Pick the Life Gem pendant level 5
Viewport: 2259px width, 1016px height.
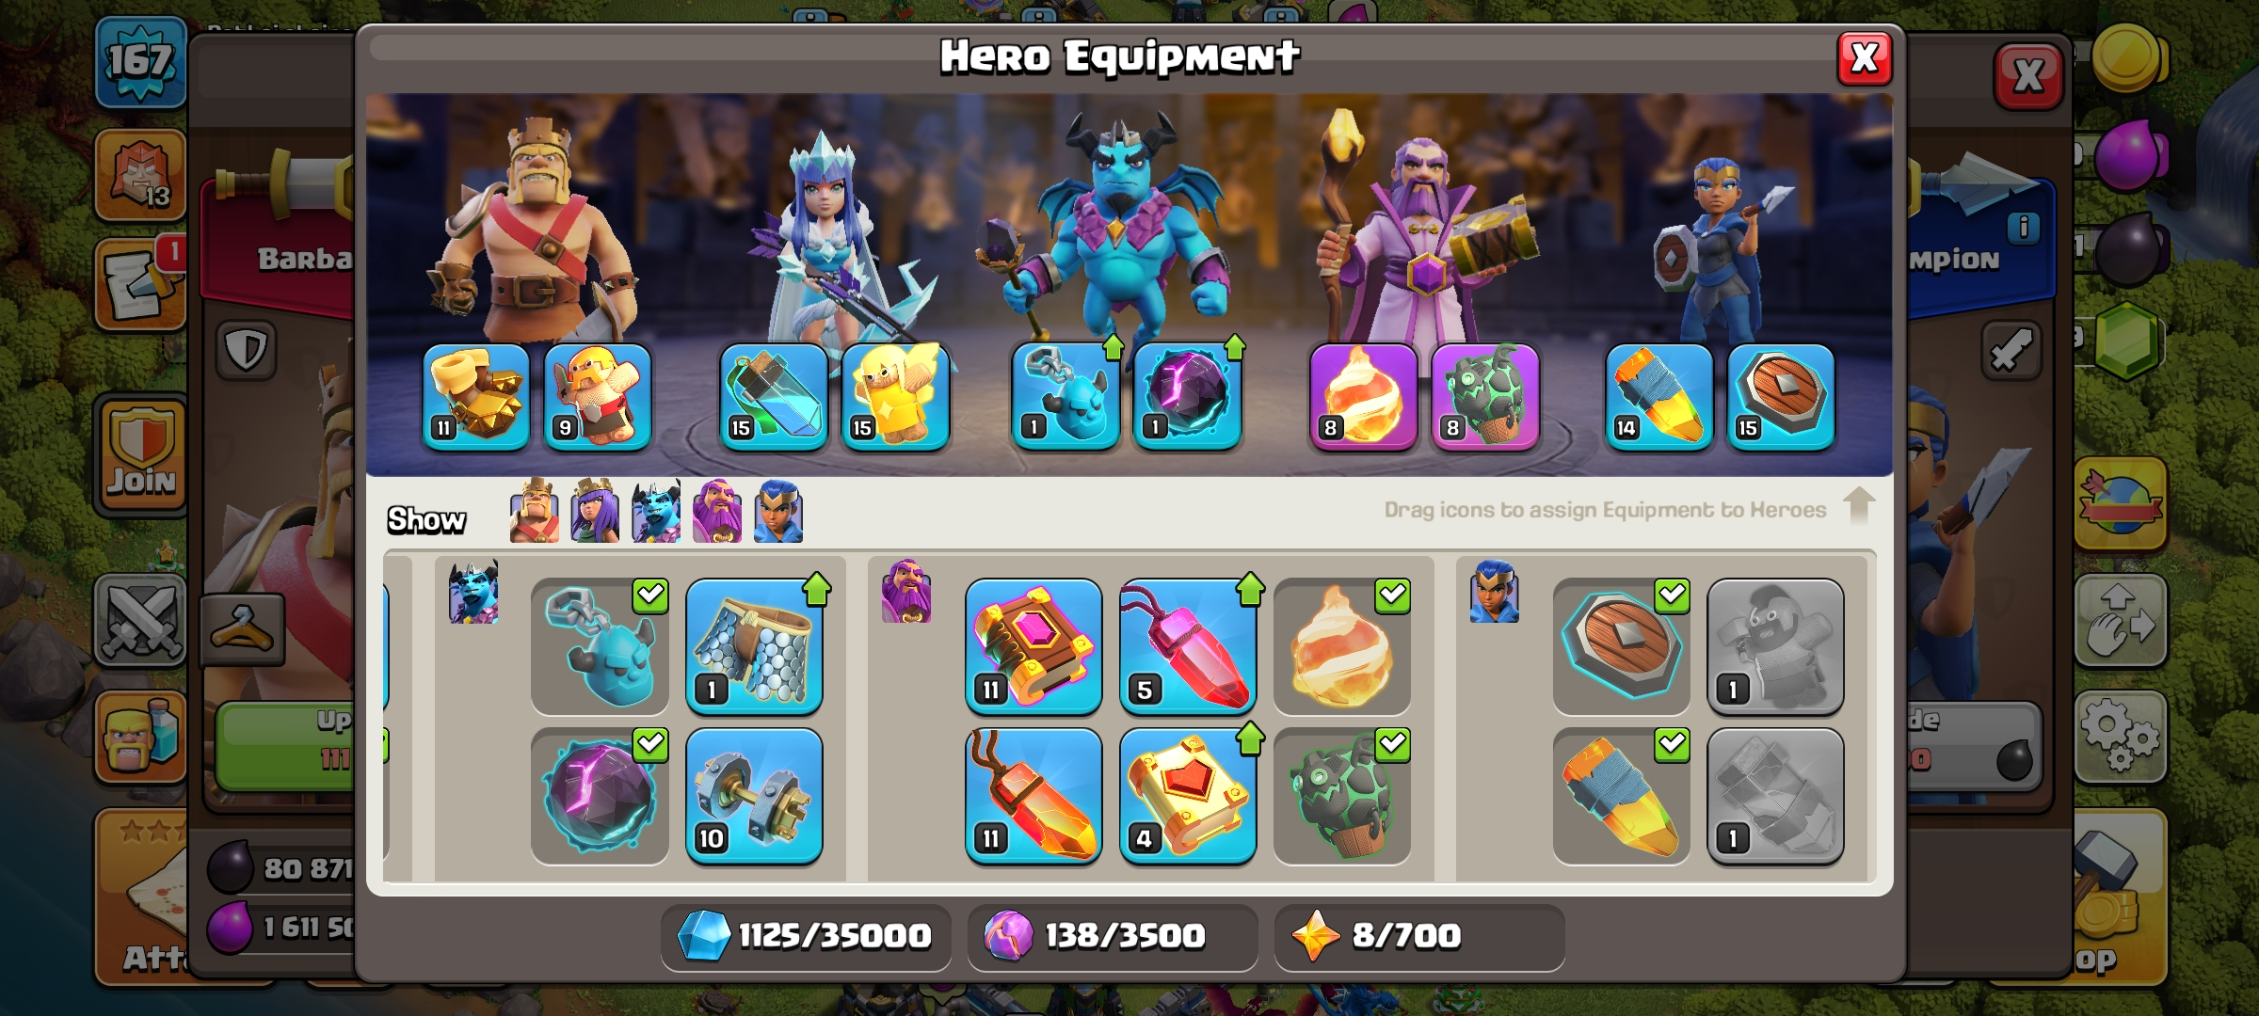tap(1188, 646)
